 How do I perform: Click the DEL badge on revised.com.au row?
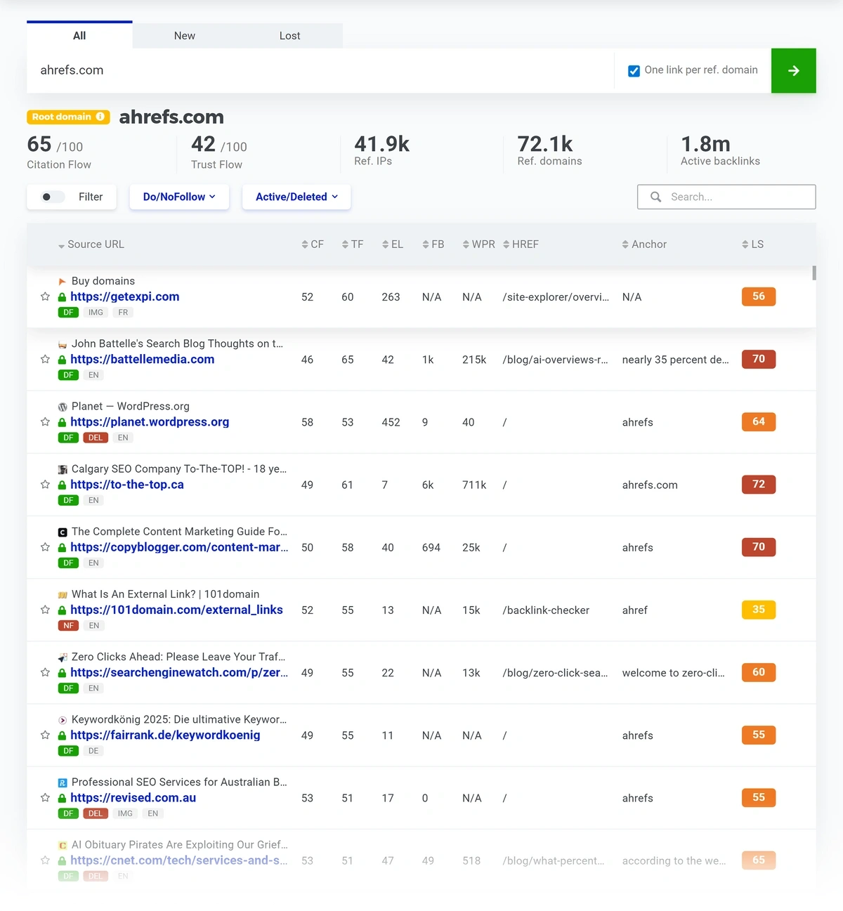96,813
